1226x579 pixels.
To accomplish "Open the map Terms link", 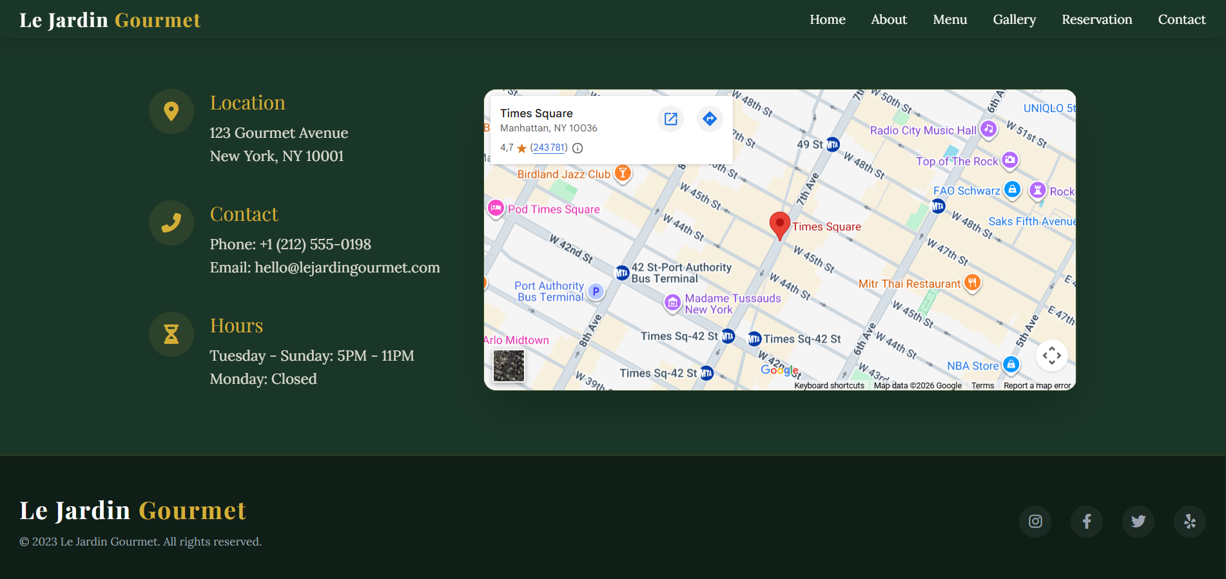I will (x=983, y=386).
